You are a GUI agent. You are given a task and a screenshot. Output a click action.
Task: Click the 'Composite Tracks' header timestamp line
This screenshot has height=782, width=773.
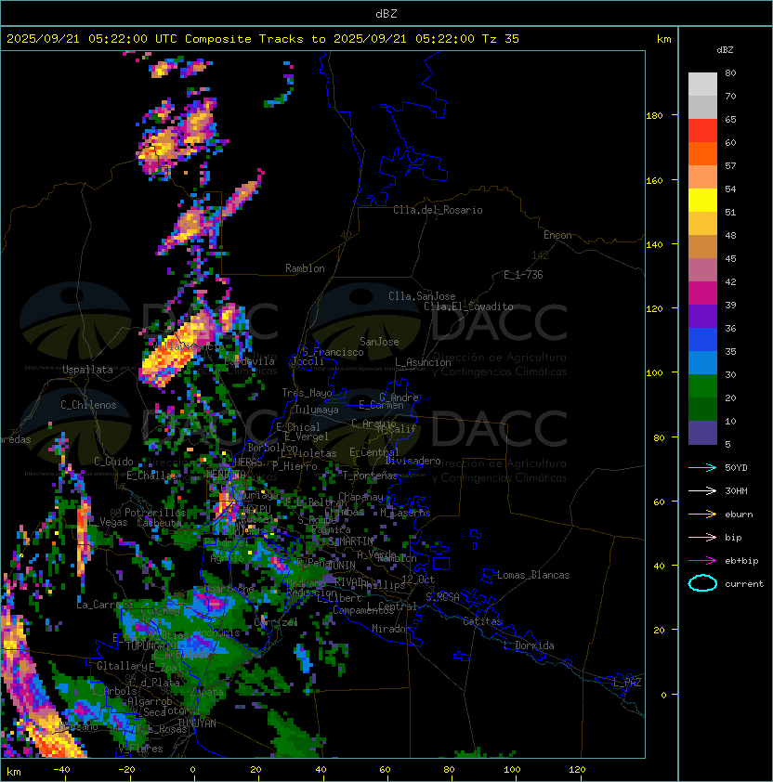coord(263,39)
